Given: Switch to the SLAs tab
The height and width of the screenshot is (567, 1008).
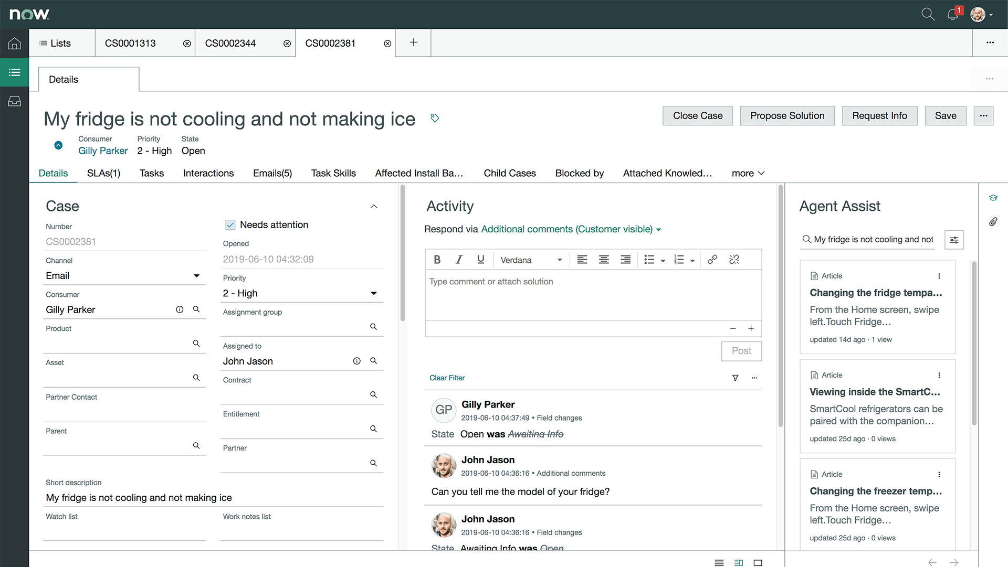Looking at the screenshot, I should click(103, 173).
